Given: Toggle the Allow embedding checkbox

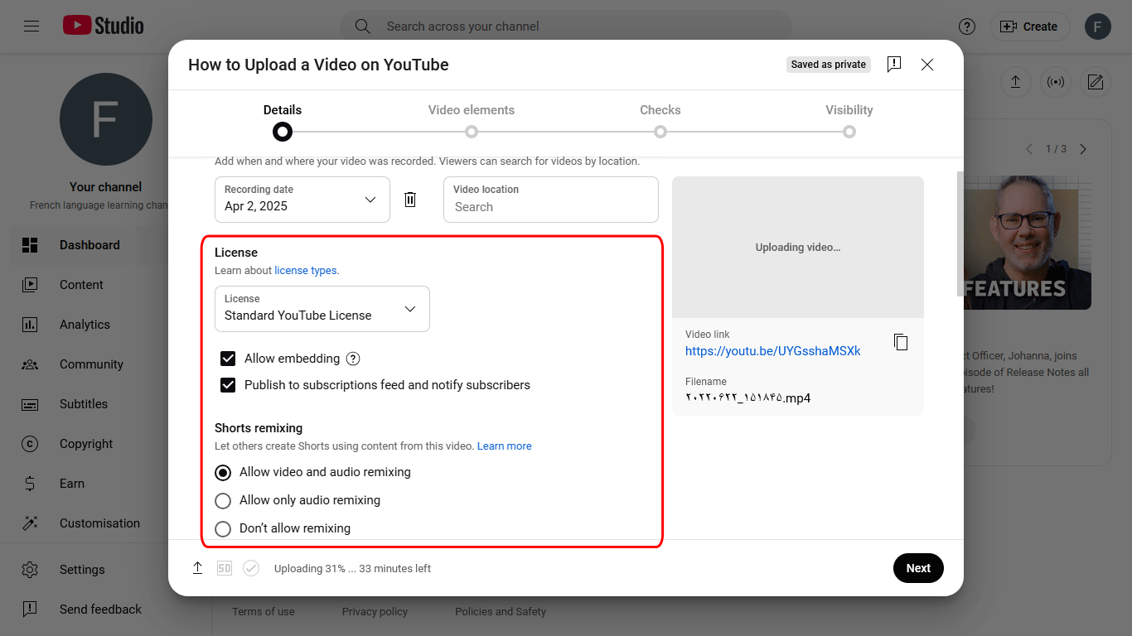Looking at the screenshot, I should (228, 359).
